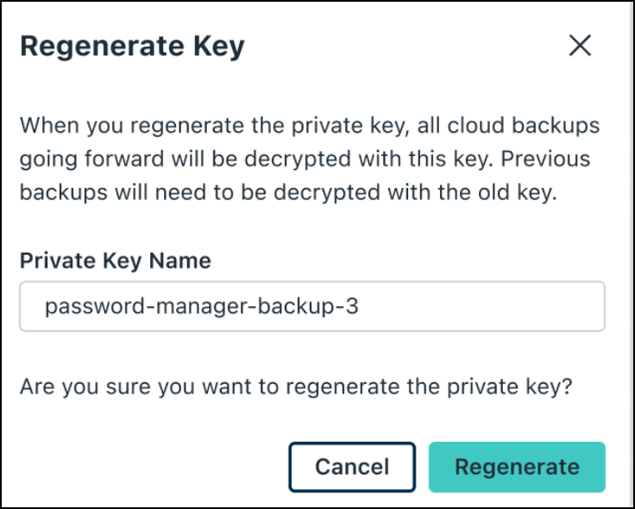The height and width of the screenshot is (509, 635).
Task: Close the Regenerate Key dialog with the X
Action: pos(580,46)
